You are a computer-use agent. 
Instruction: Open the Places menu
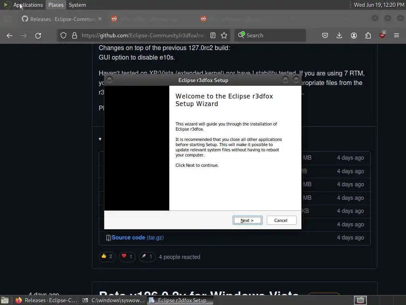56,5
